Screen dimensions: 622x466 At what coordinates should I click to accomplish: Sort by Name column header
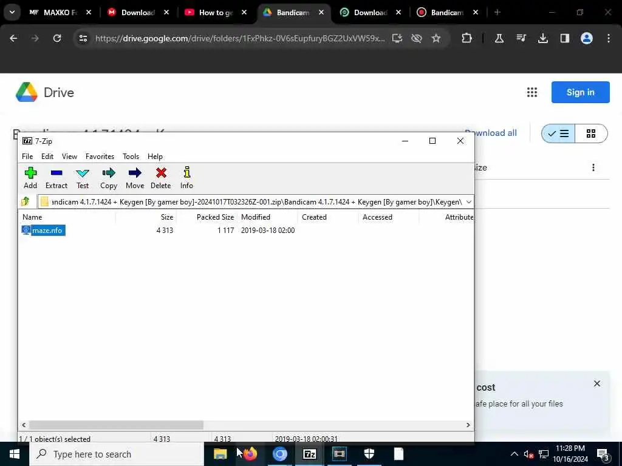(x=67, y=217)
